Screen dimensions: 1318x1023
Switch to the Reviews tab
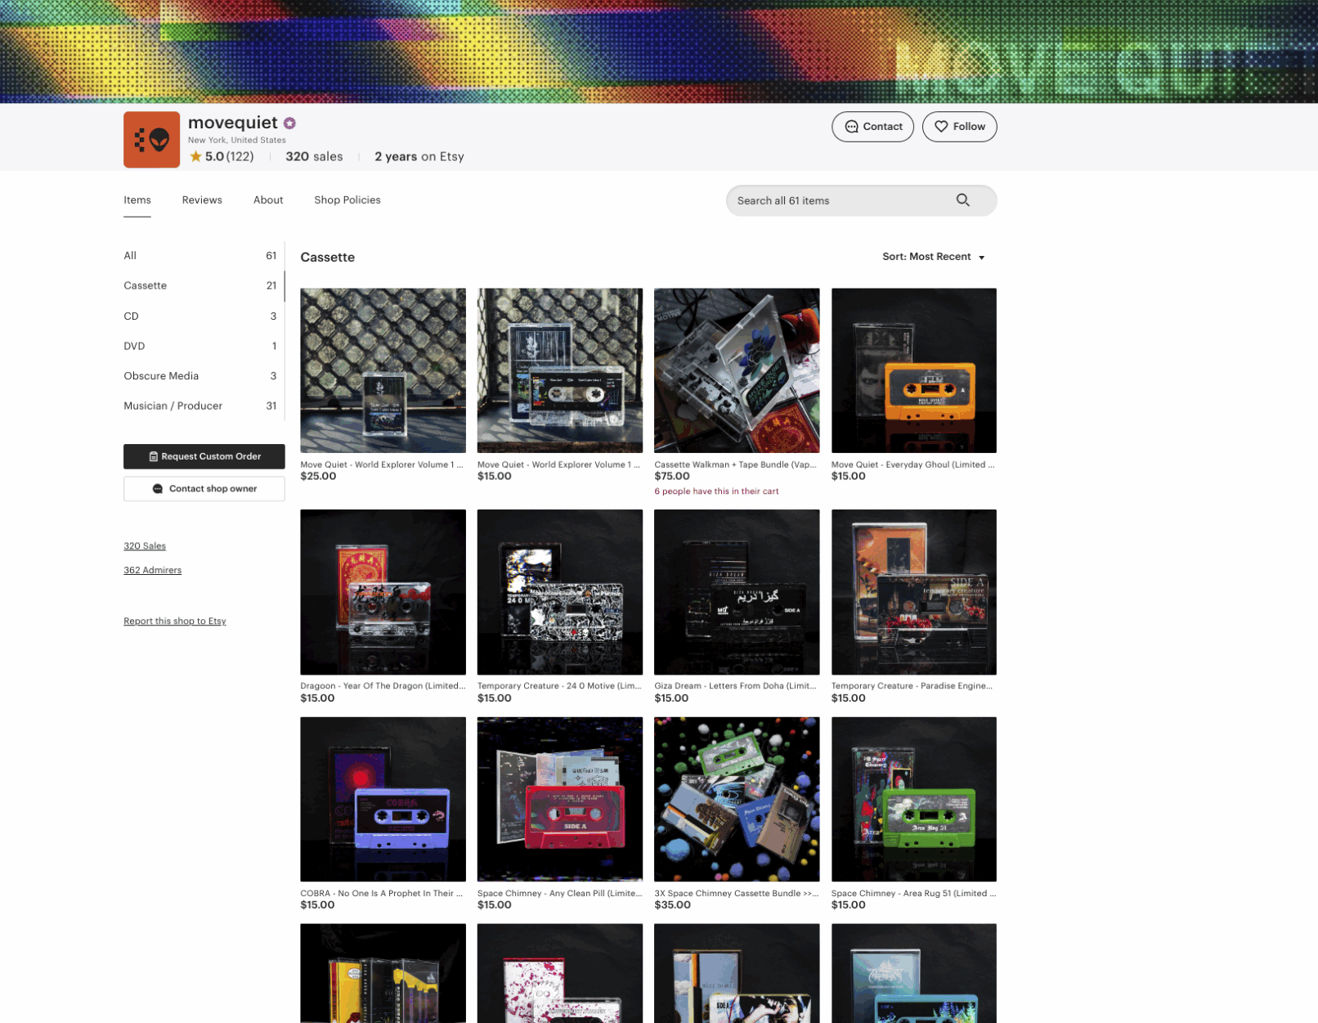(x=202, y=200)
